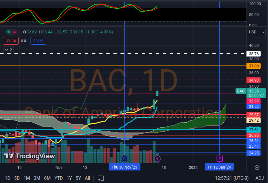268x183 pixels.
Task: Click the blue 24.25 price label
Action: (x=254, y=153)
